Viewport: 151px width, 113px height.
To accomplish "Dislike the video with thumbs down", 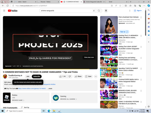I will point(70,77).
